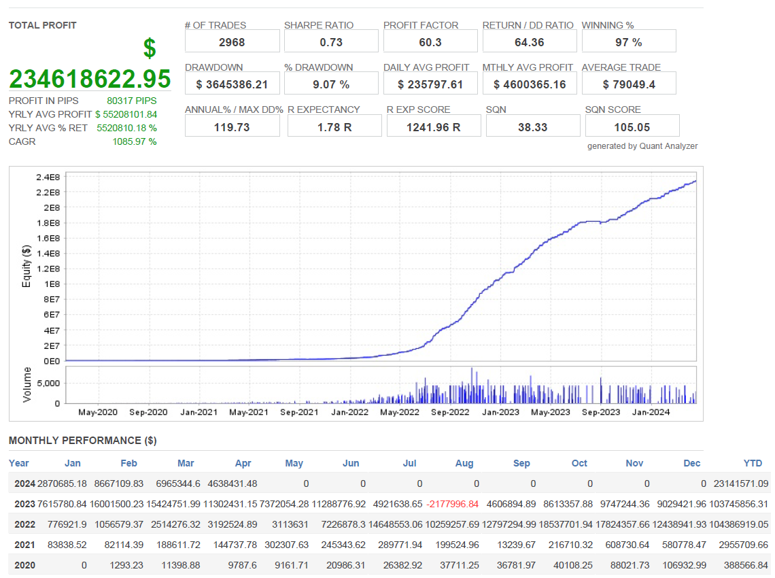775x578 pixels.
Task: Click the total profit value 234618622.95
Action: point(90,79)
